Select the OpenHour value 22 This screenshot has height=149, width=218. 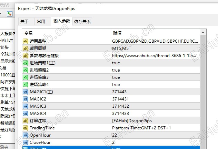pyautogui.click(x=156, y=135)
